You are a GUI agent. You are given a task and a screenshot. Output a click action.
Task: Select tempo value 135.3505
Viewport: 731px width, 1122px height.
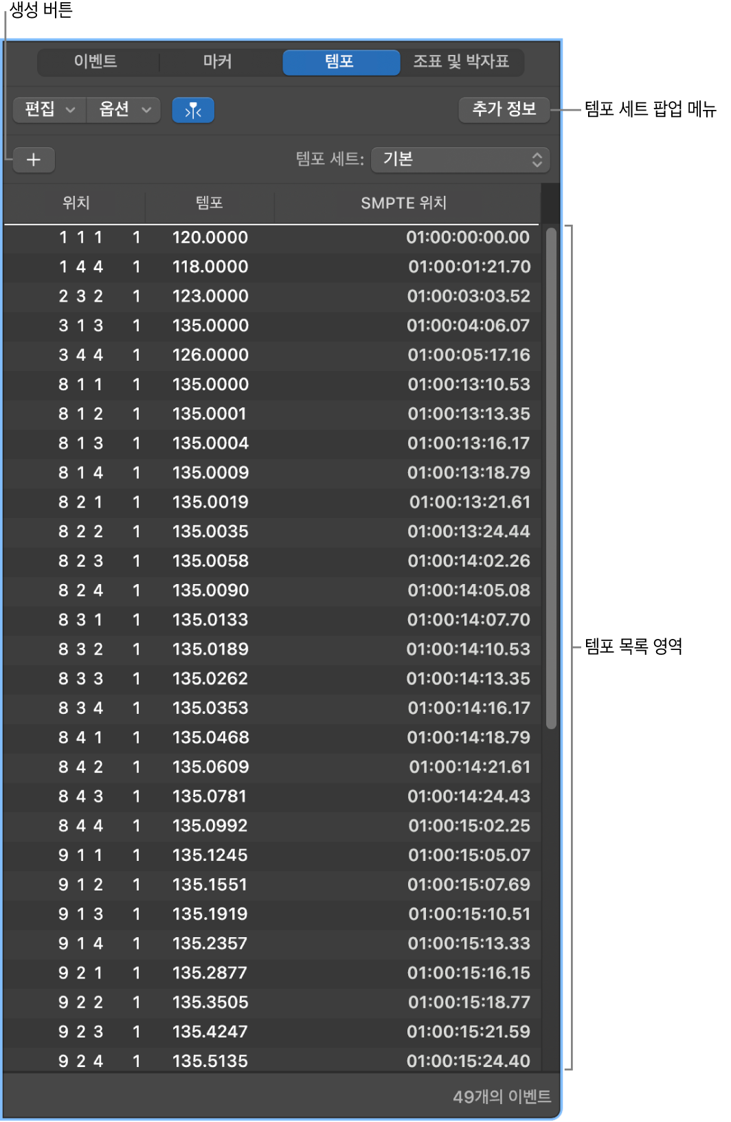210,1002
